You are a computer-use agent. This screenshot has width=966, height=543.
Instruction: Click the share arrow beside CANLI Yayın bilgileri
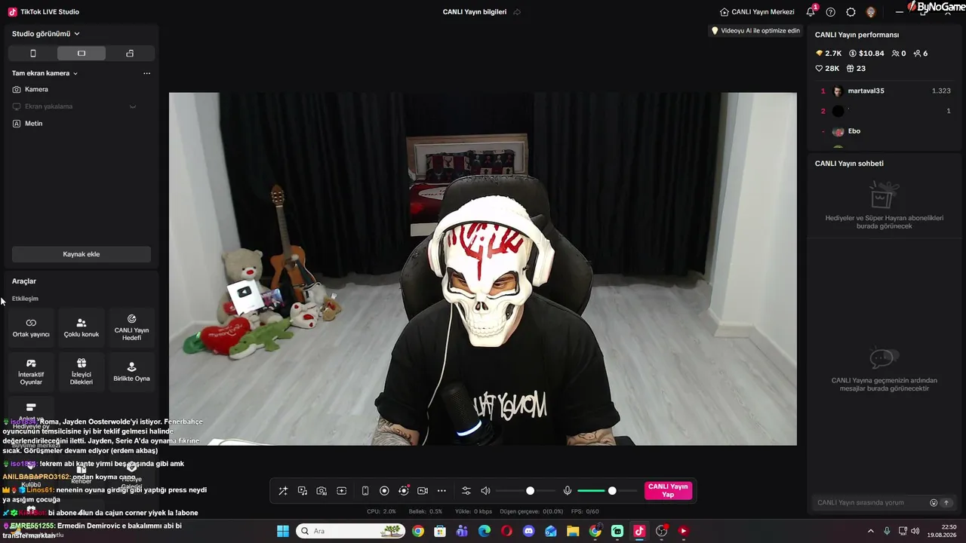(x=517, y=12)
